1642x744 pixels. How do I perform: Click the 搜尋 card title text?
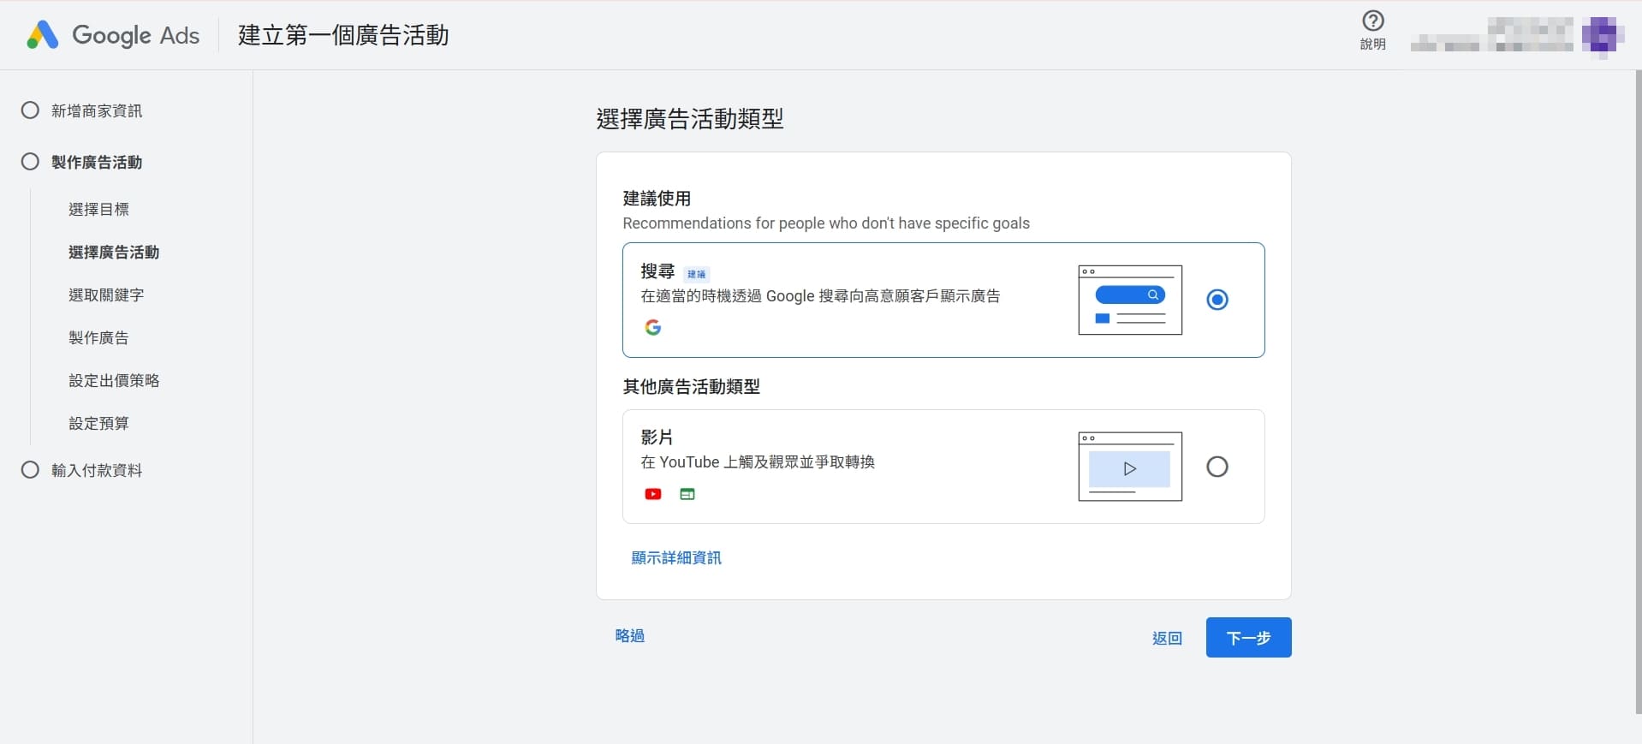[x=657, y=271]
